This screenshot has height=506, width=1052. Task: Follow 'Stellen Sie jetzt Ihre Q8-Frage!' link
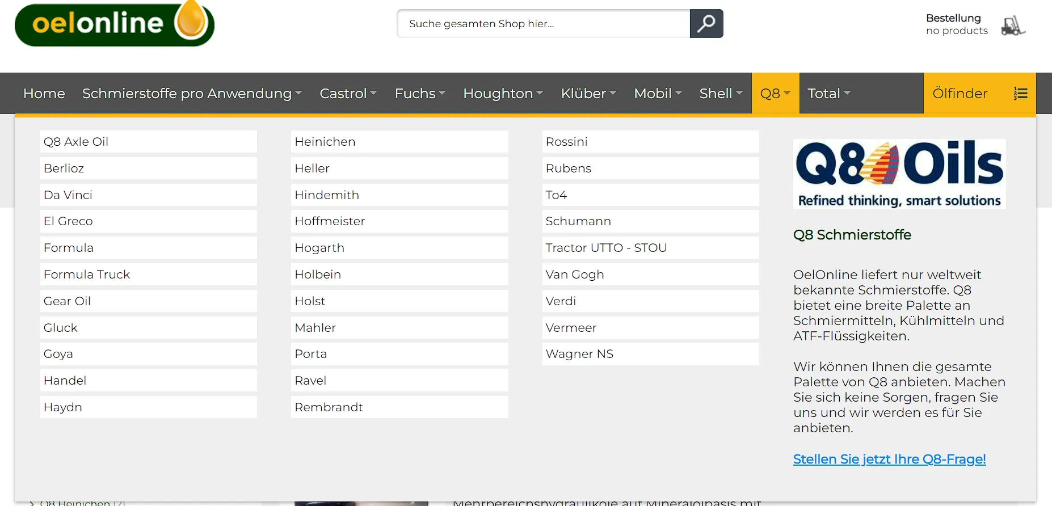890,459
